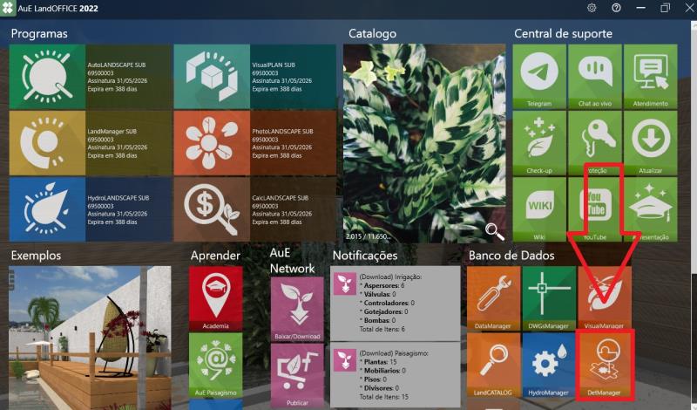This screenshot has height=410, width=697.
Task: Click the AuE LandOFFICE app logo
Action: 8,8
